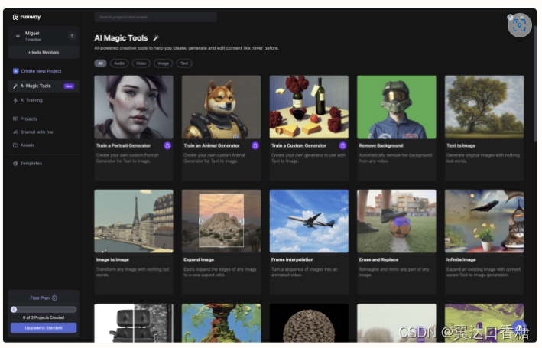The width and height of the screenshot is (542, 348).
Task: Click the New badge on AI Magic Tools
Action: click(69, 86)
